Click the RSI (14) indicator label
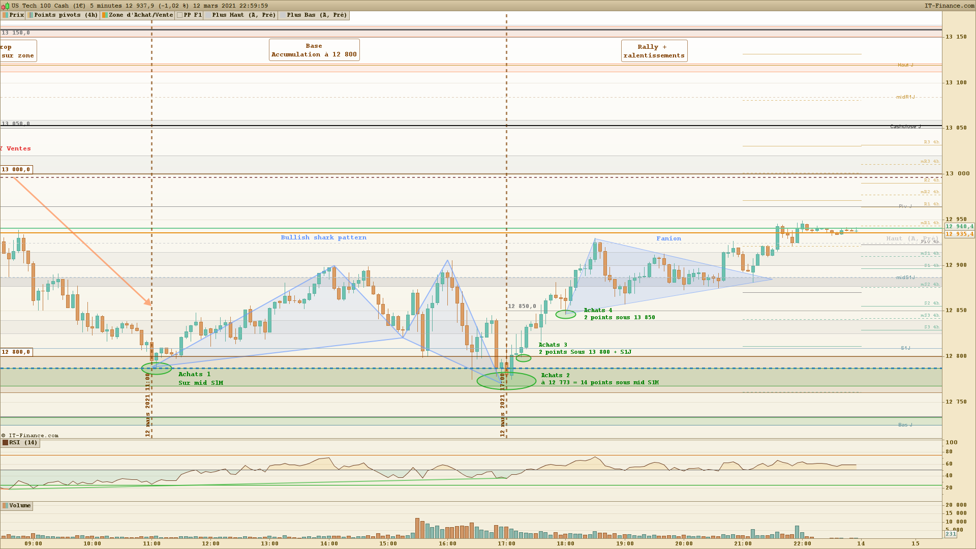This screenshot has width=976, height=549. click(x=23, y=443)
